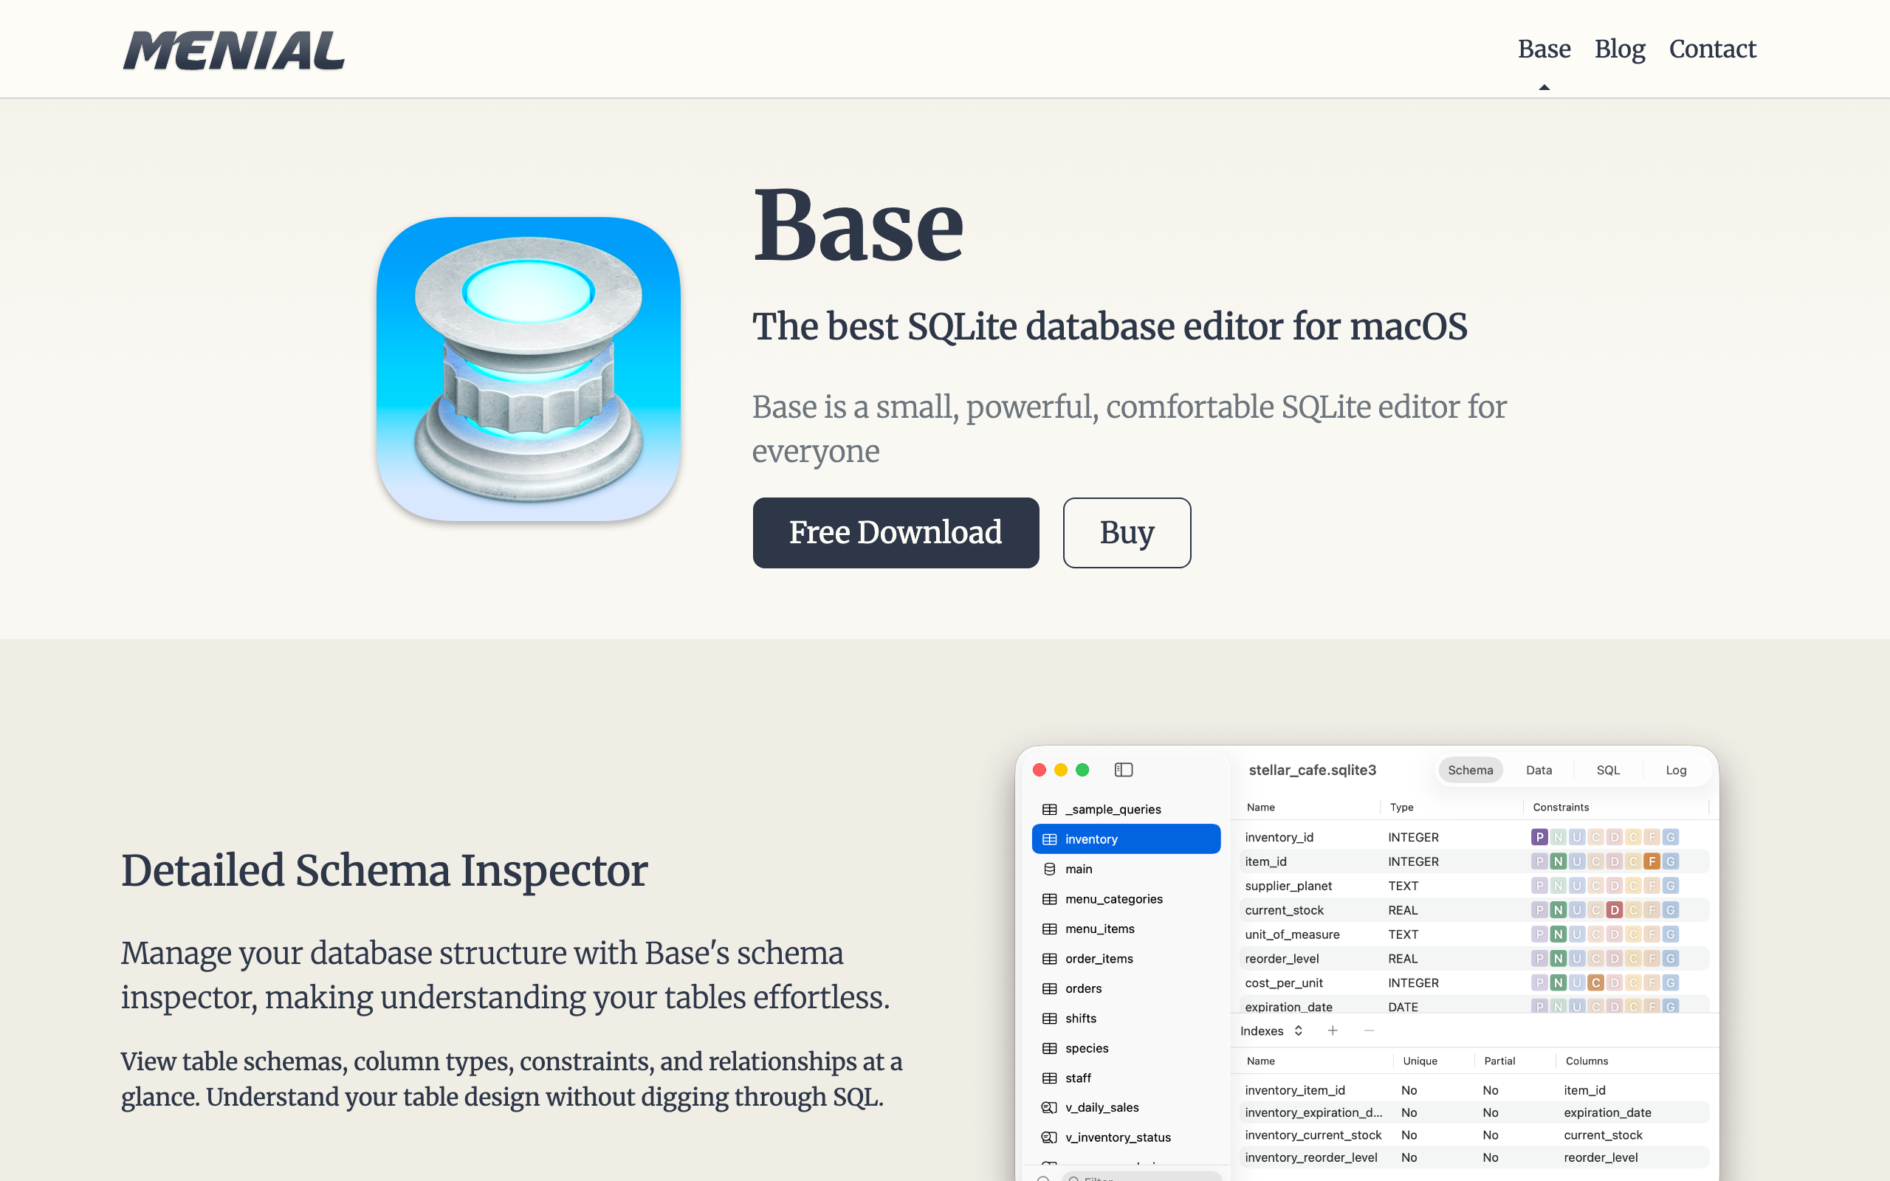Toggle the brown C badge on cost_per_unit
1890x1181 pixels.
tap(1595, 982)
